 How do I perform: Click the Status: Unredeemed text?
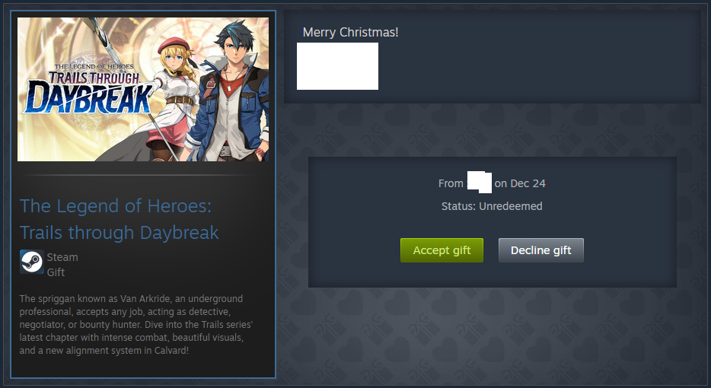pyautogui.click(x=492, y=206)
